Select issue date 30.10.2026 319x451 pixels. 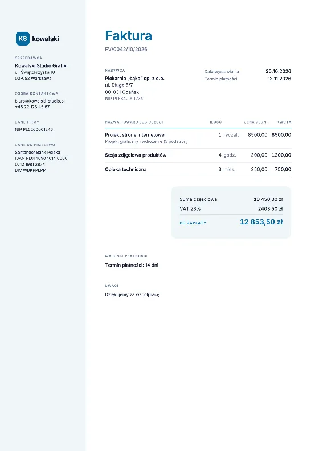tap(278, 71)
